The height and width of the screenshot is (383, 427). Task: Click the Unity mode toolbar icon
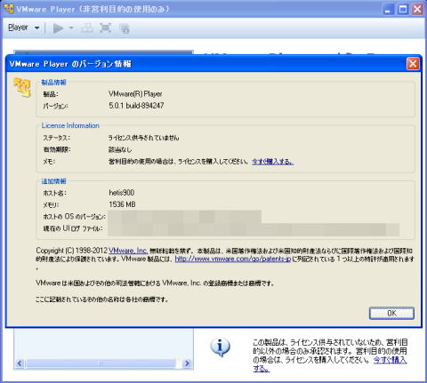(125, 28)
